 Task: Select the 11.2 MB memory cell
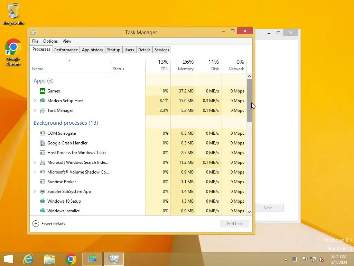(x=183, y=162)
